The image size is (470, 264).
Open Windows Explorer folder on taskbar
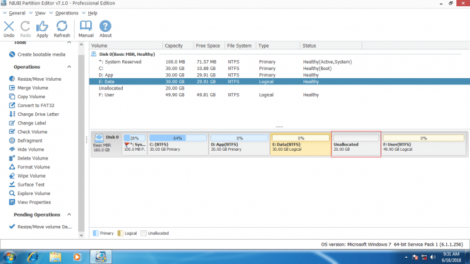click(55, 257)
